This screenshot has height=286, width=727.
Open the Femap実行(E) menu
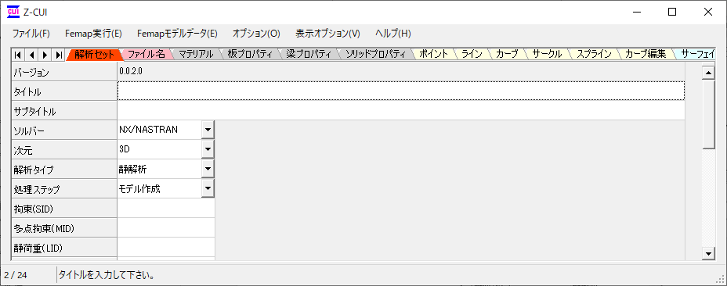coord(93,34)
